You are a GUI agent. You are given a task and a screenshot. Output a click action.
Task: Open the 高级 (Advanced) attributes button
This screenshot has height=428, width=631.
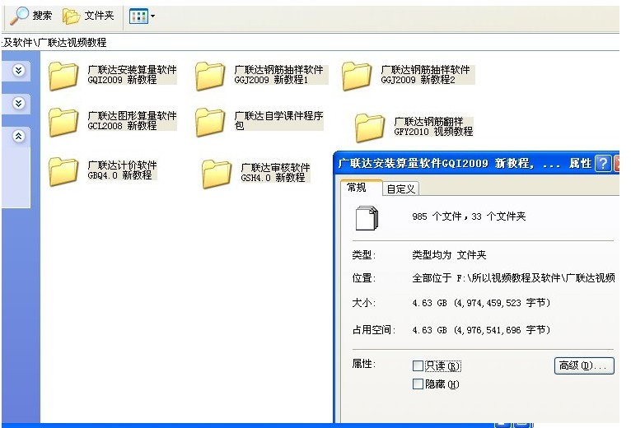click(584, 365)
